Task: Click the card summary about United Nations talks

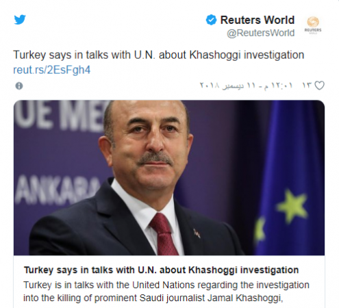Action: point(166,292)
